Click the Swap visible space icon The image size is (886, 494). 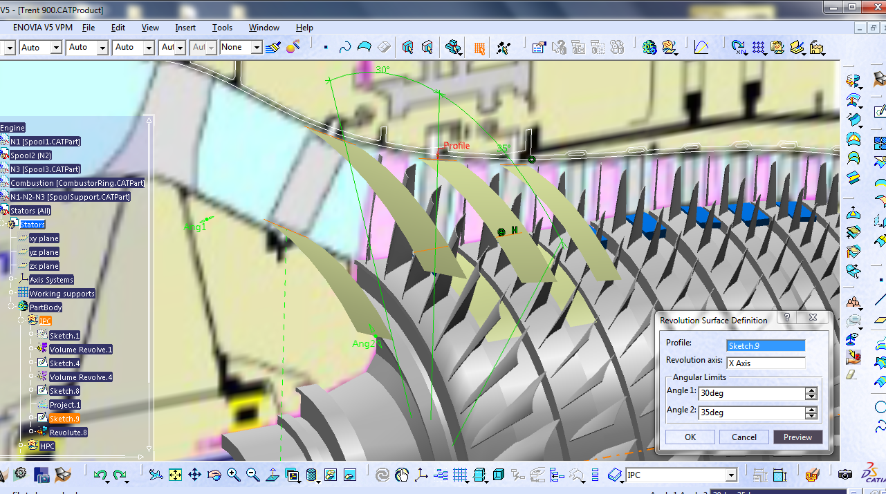pyautogui.click(x=349, y=475)
